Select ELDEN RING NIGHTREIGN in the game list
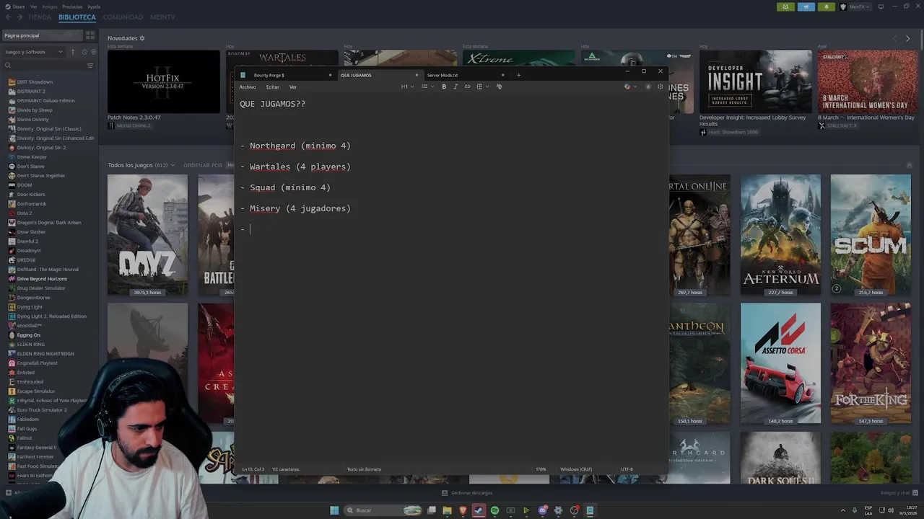The width and height of the screenshot is (924, 519). (45, 354)
